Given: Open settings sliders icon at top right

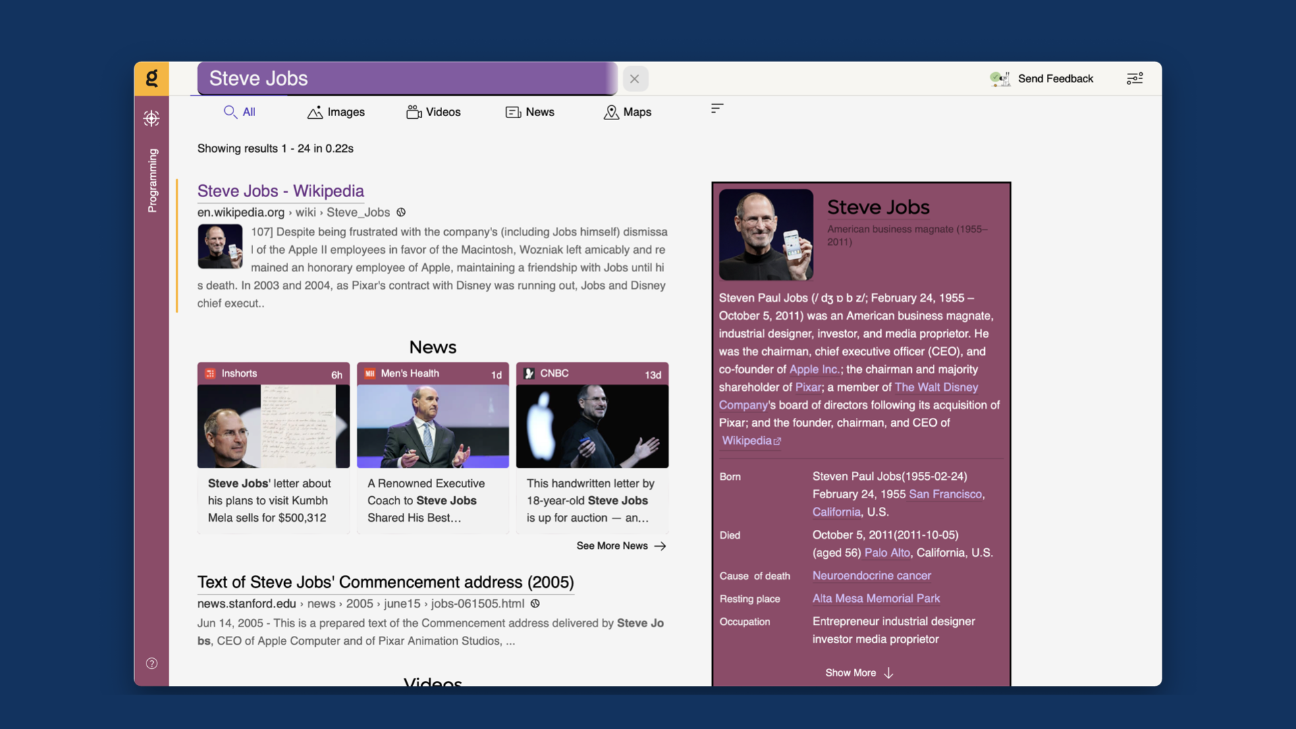Looking at the screenshot, I should 1135,79.
